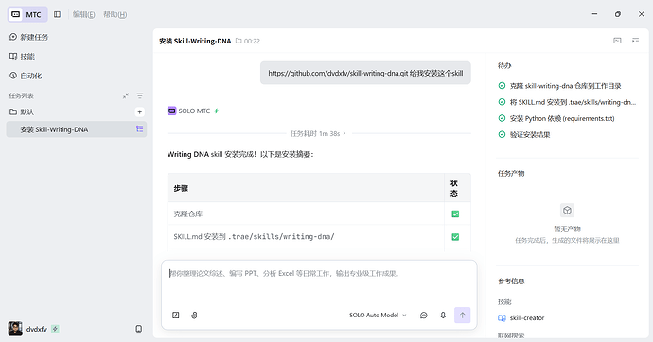Maximize the application window
This screenshot has width=653, height=342.
tap(618, 14)
